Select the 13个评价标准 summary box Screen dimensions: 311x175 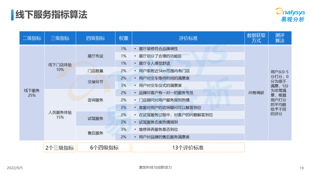click(x=188, y=148)
